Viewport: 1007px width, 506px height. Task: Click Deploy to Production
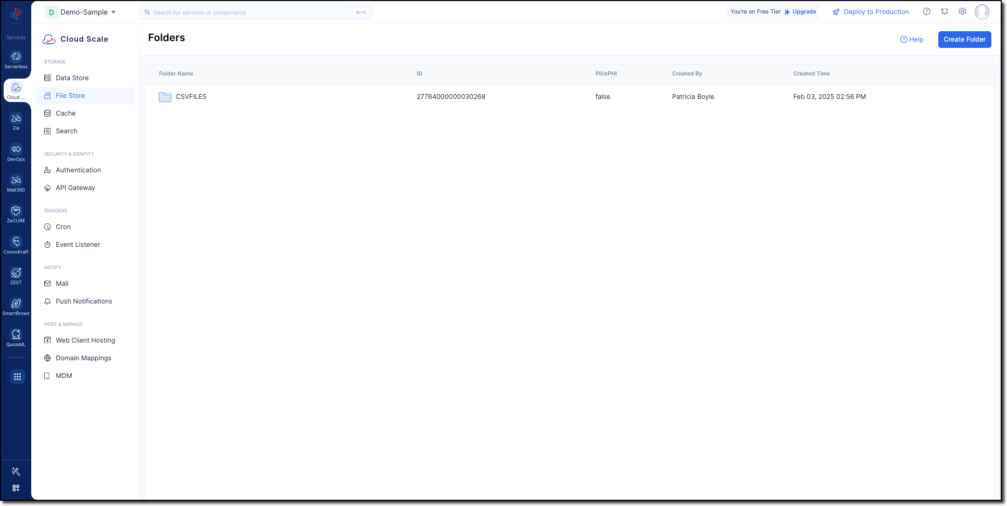[871, 12]
